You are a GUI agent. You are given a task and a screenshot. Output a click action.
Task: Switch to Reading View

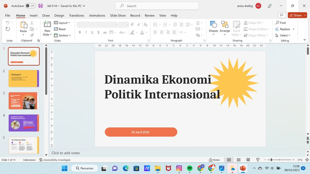tap(248, 160)
